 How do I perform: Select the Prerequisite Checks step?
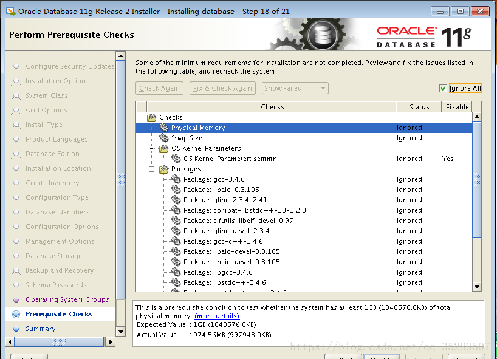59,314
